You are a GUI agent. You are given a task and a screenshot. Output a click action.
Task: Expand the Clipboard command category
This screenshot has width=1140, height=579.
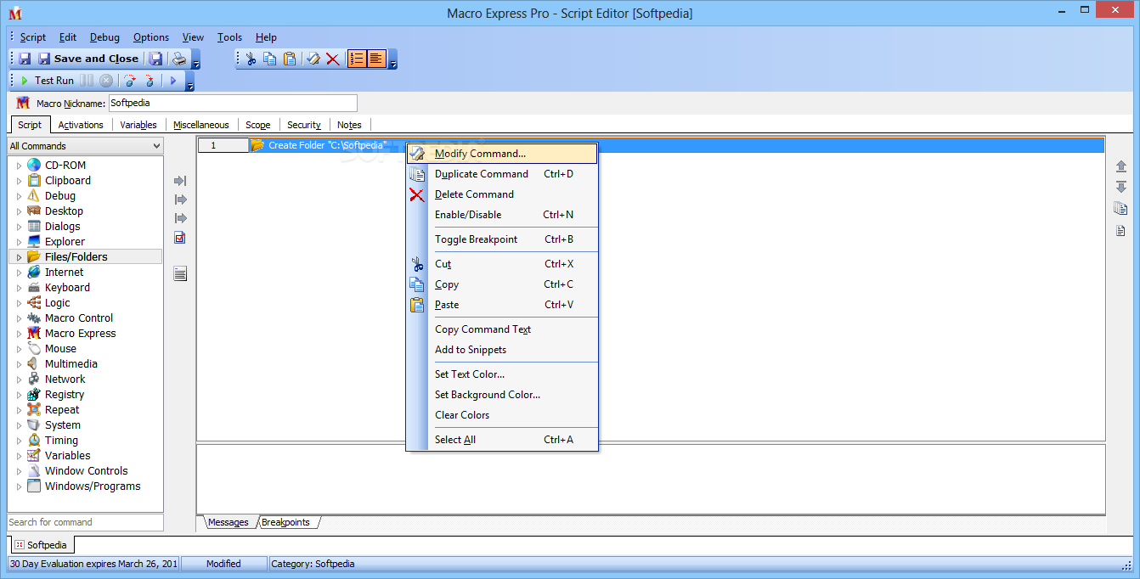click(x=20, y=181)
